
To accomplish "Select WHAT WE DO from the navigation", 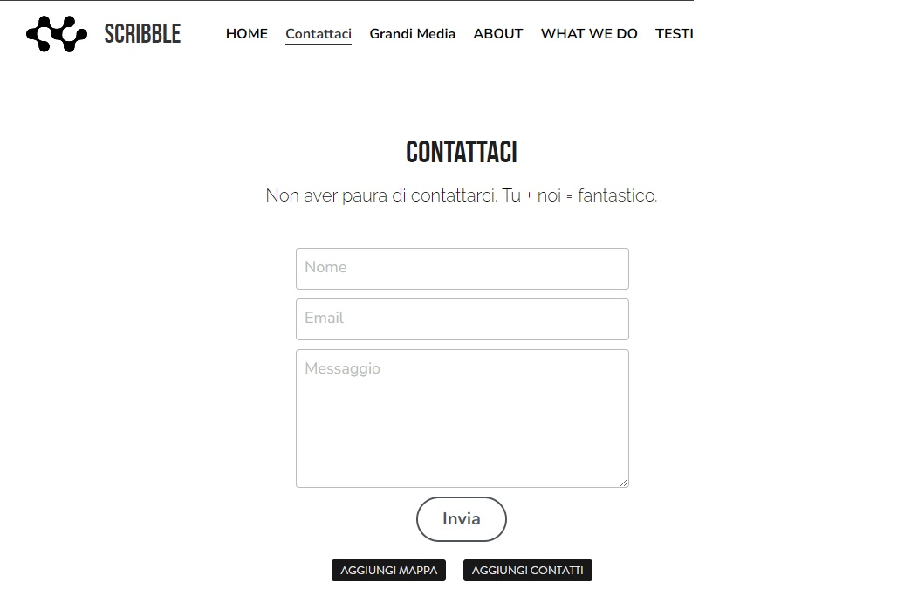I will 589,34.
